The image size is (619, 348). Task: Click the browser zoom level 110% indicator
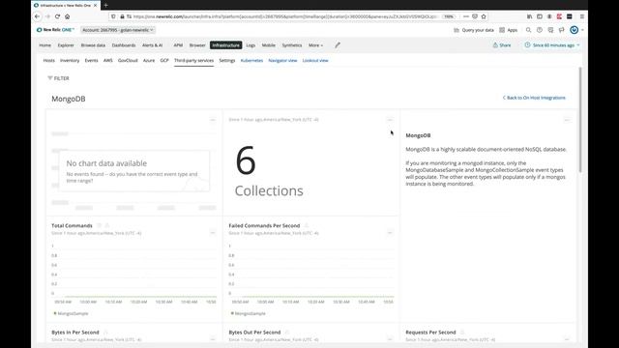(449, 16)
